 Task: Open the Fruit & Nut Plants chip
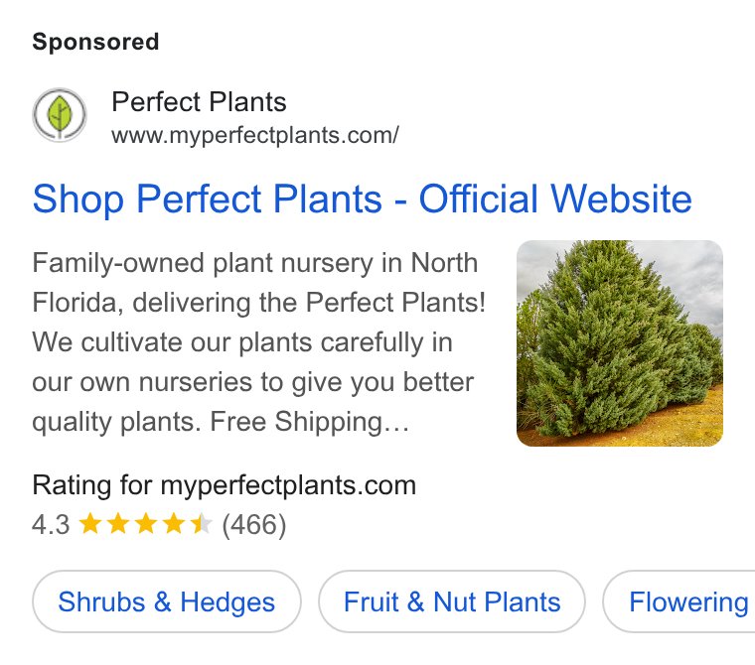pyautogui.click(x=452, y=601)
